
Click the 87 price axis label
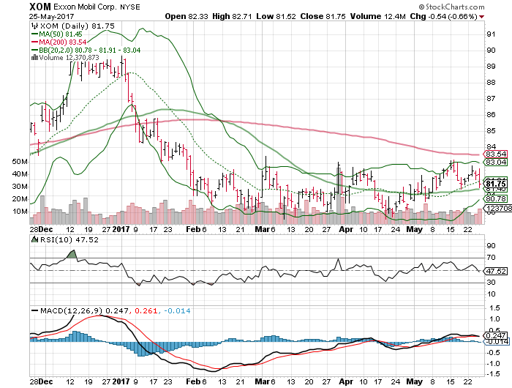pos(491,98)
